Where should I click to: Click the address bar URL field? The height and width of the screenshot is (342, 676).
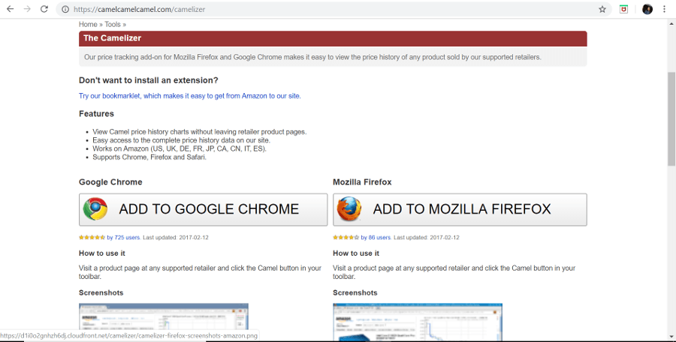(x=300, y=9)
